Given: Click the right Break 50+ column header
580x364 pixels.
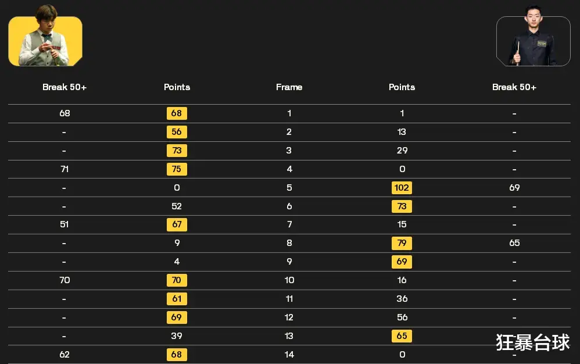Looking at the screenshot, I should 514,87.
